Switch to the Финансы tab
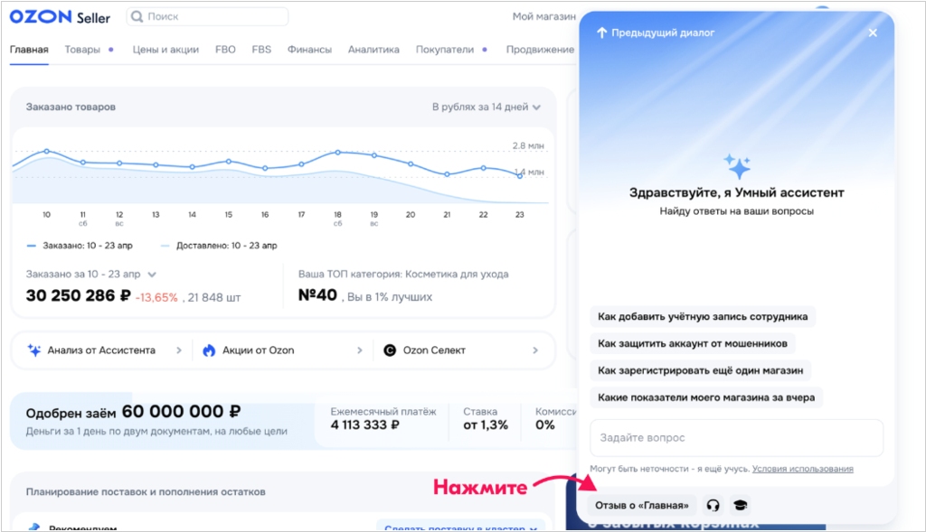Image resolution: width=926 pixels, height=532 pixels. coord(309,50)
